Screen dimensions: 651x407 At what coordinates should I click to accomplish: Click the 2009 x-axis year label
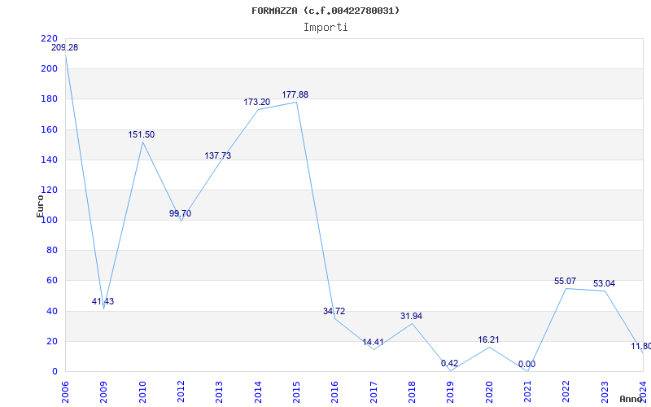pos(104,392)
